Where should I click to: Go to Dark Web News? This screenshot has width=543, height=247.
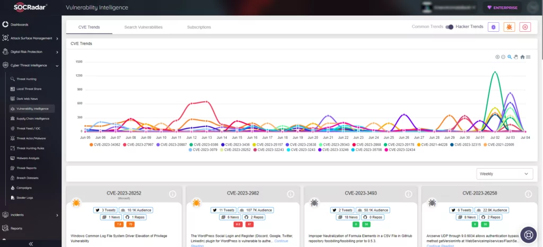click(27, 99)
